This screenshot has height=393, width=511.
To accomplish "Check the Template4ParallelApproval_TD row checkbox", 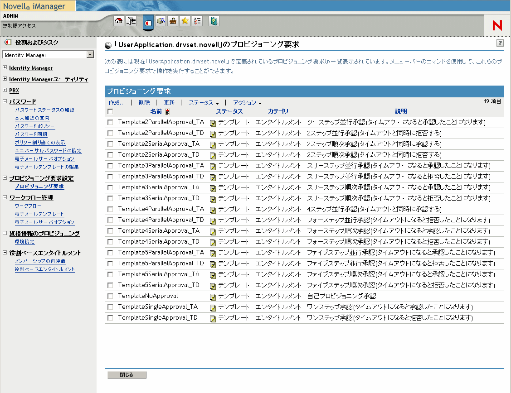I will pos(110,220).
